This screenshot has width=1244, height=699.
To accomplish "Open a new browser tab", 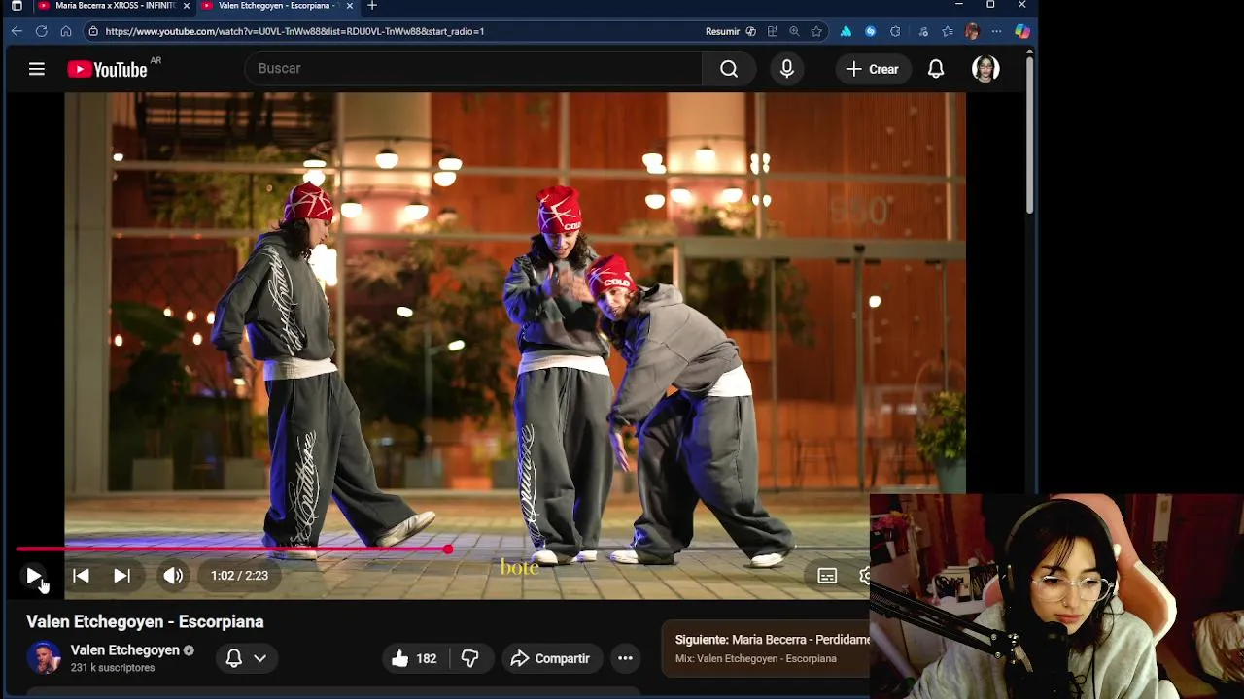I will (372, 6).
